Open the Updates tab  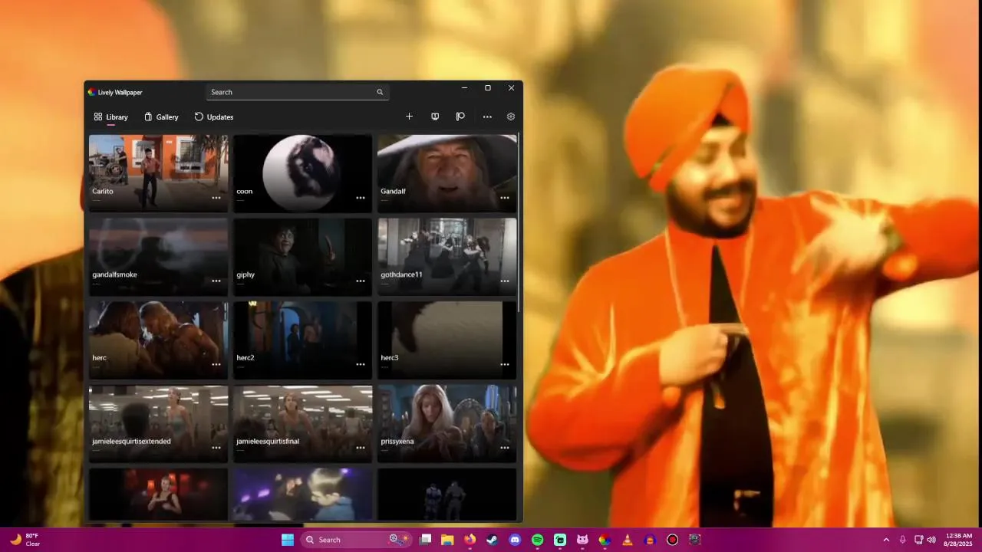[214, 117]
